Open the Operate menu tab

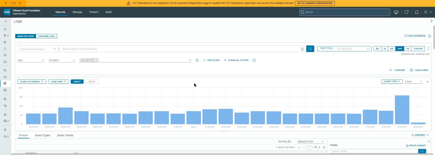click(60, 12)
